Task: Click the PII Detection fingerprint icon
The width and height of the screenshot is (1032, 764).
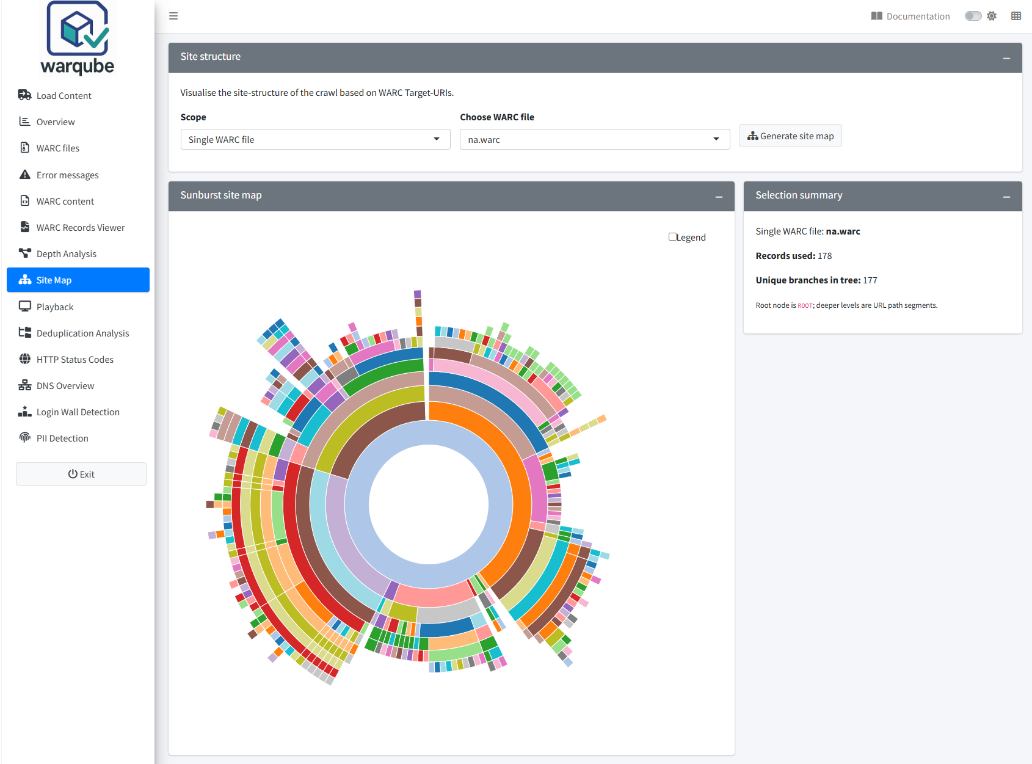Action: click(24, 438)
